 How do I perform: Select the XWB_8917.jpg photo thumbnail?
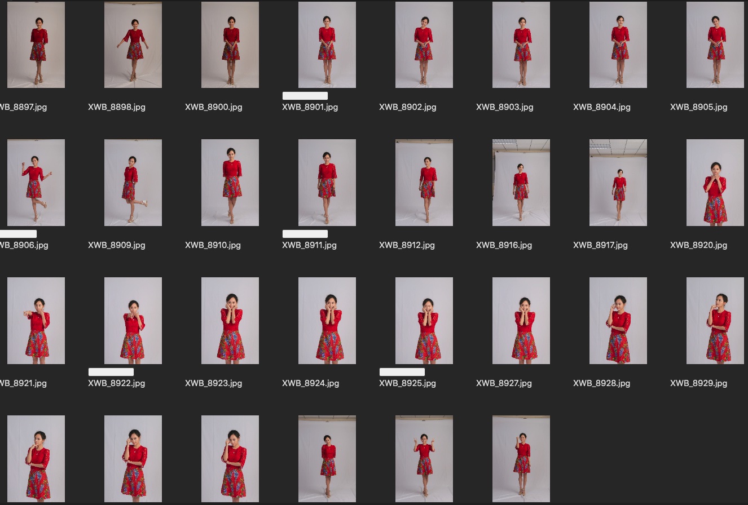pos(618,183)
